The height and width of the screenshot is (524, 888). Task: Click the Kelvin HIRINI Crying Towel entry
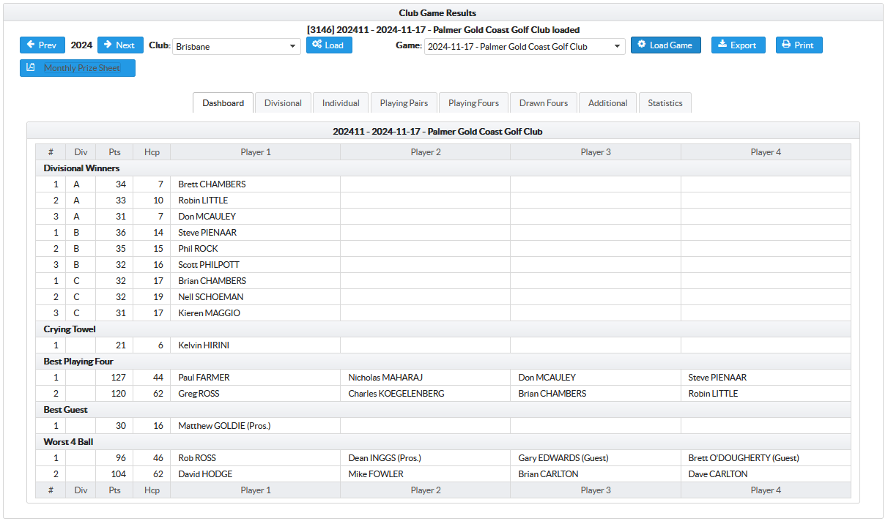204,345
